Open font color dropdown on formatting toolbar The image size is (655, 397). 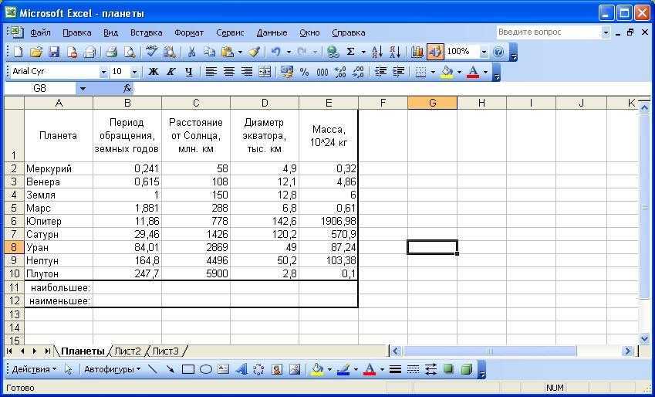[485, 73]
